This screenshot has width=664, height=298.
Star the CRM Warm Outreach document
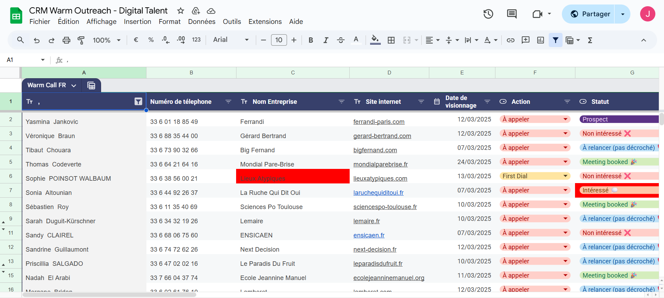[x=180, y=11]
